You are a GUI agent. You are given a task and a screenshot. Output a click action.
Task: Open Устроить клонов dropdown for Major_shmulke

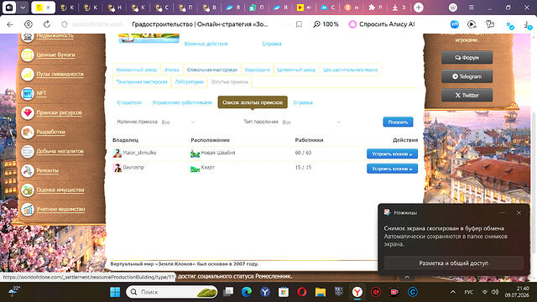[392, 154]
